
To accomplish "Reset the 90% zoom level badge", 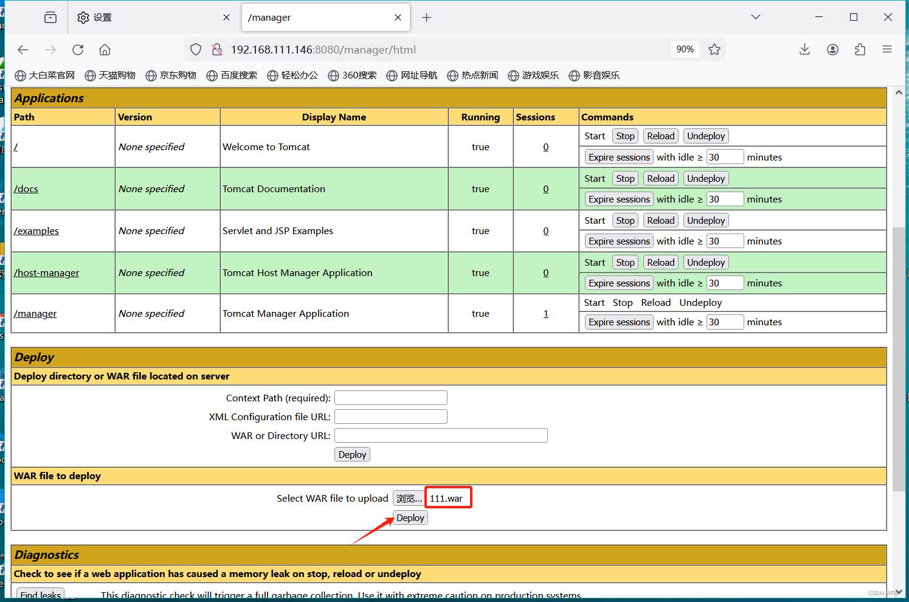I will (685, 49).
